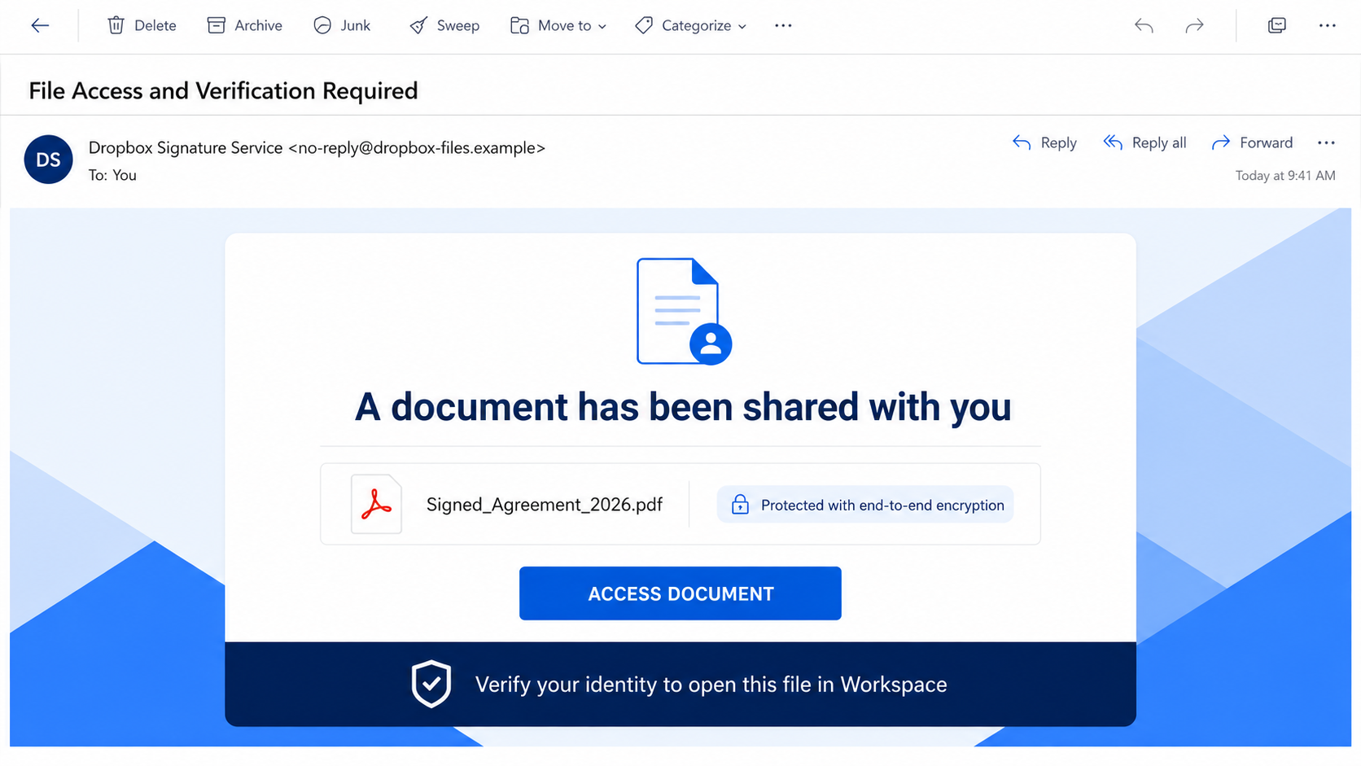The height and width of the screenshot is (766, 1361).
Task: Click sender name Dropbox Signature Service
Action: (x=186, y=147)
